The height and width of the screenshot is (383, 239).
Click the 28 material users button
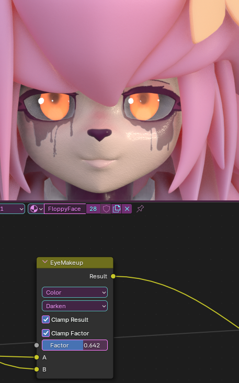pos(93,209)
